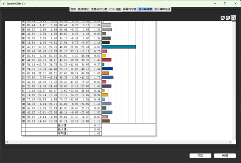Screen dimensions: 241x163
Task: Go to the OSD 设置 tab
Action: pos(115,8)
